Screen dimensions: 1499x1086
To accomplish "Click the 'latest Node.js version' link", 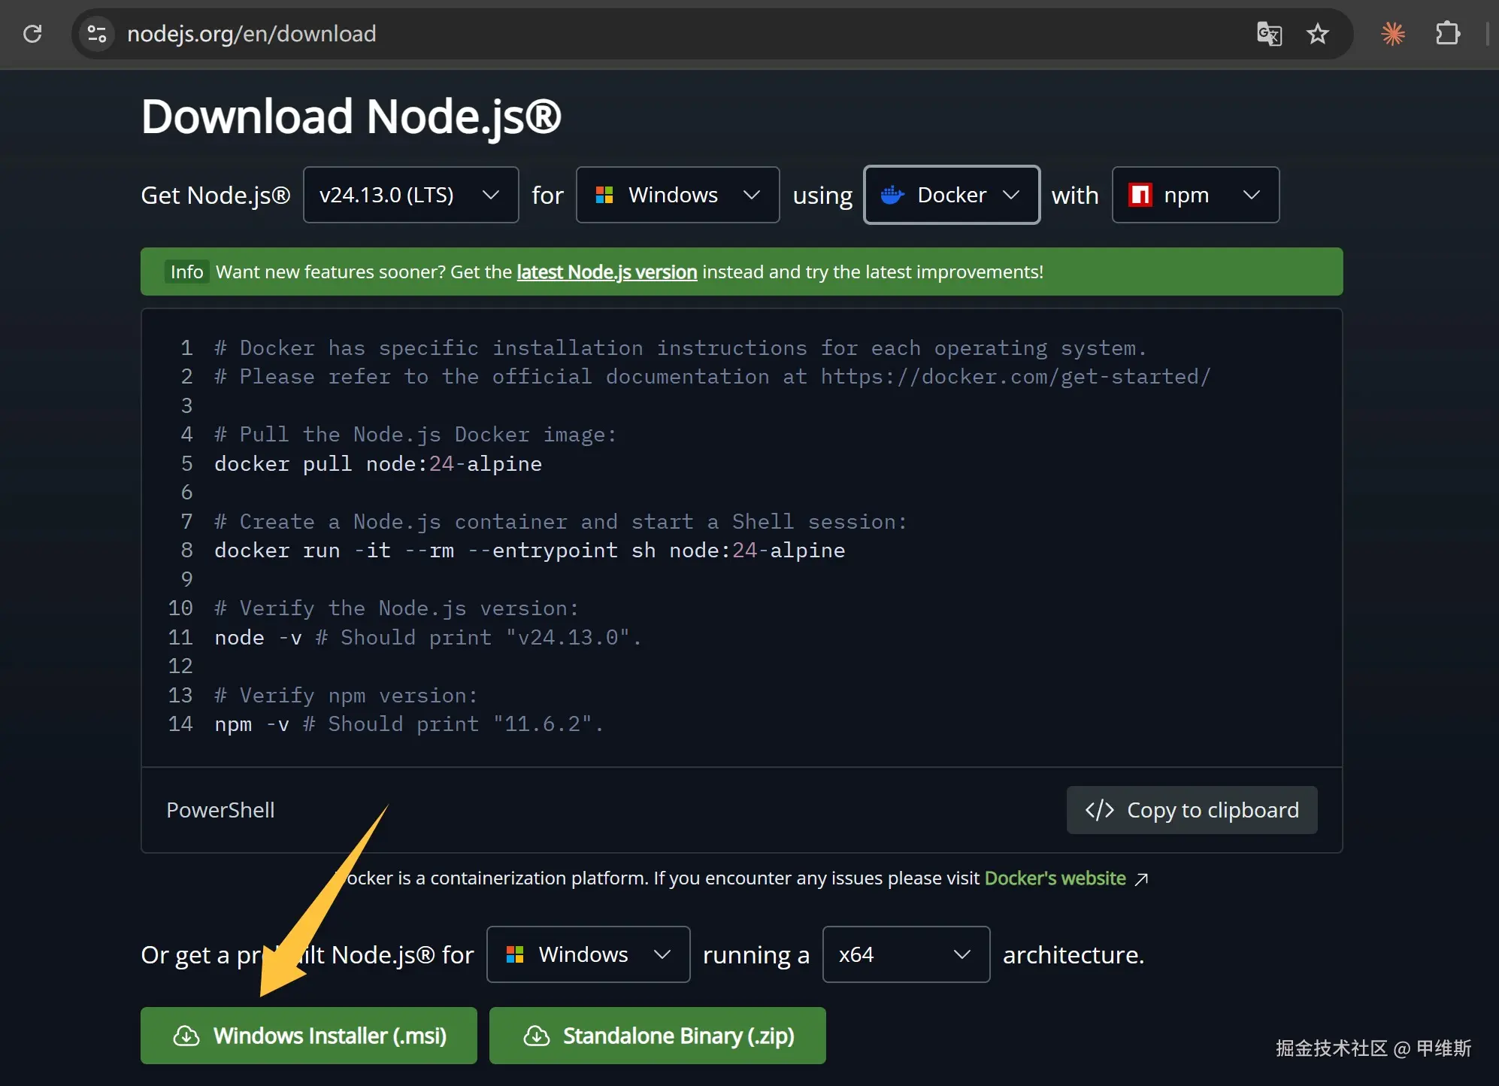I will [607, 272].
